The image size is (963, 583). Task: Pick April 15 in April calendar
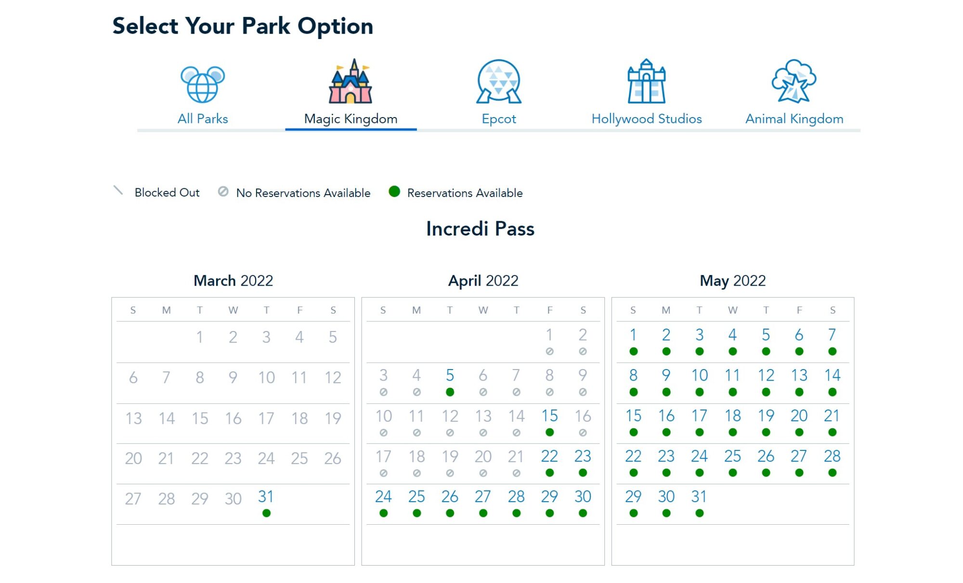pyautogui.click(x=549, y=416)
